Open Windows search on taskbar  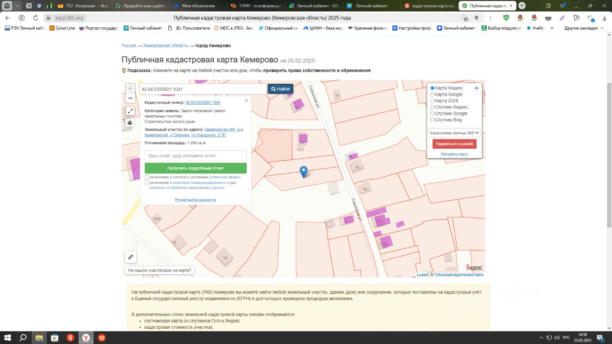coord(23,338)
